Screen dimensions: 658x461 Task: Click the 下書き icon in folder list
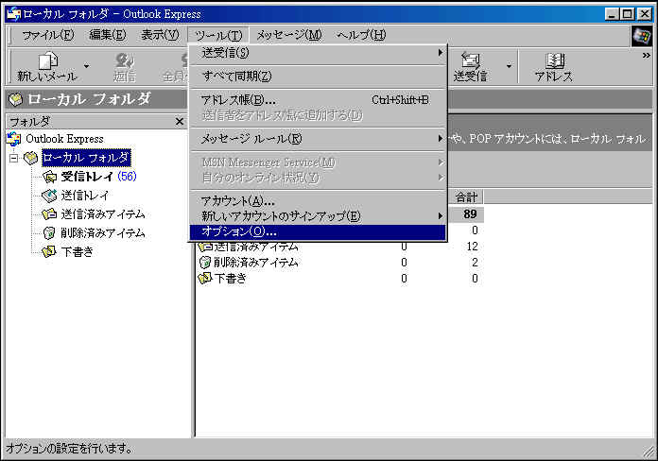[205, 278]
